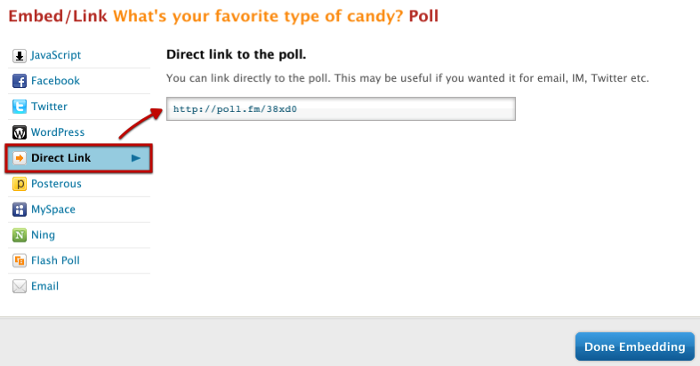This screenshot has width=700, height=366.
Task: Click the JavaScript download icon
Action: point(19,55)
